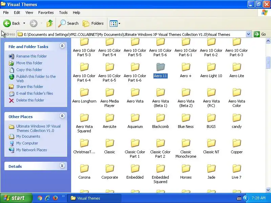Open the File menu
This screenshot has height=203, width=271.
6,13
